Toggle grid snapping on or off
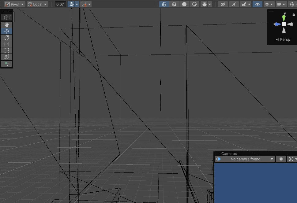Image resolution: width=297 pixels, height=203 pixels. (x=71, y=4)
